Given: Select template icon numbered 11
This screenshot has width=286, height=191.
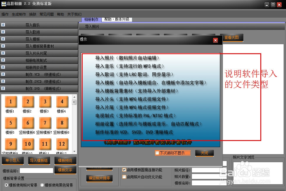Looking at the screenshot, I should (x=45, y=144).
